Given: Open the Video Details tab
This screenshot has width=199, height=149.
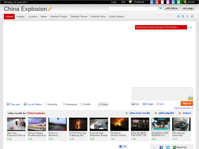Looking at the screenshot, I should 116,16.
